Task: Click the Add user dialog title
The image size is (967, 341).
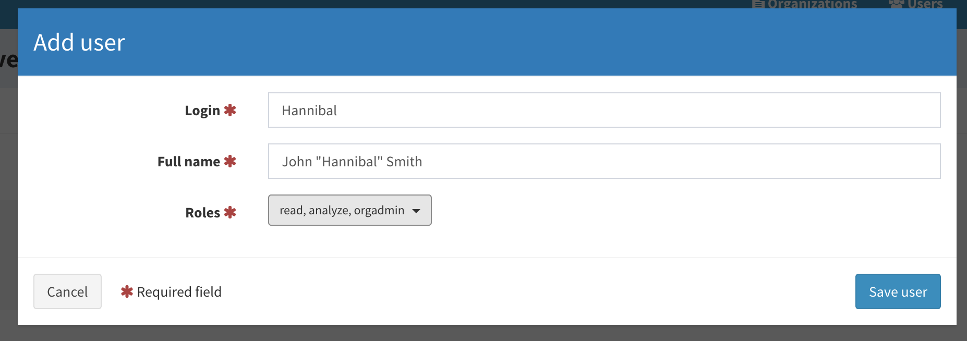Action: [x=79, y=42]
